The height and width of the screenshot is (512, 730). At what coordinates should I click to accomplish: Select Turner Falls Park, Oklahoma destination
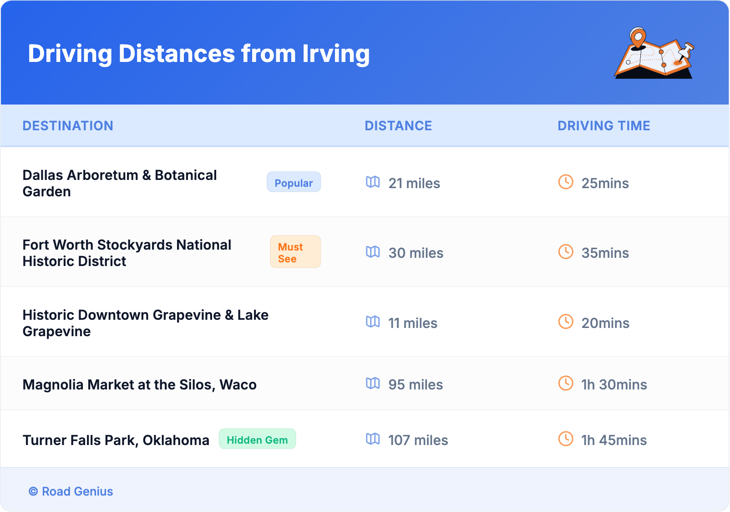[x=116, y=440]
